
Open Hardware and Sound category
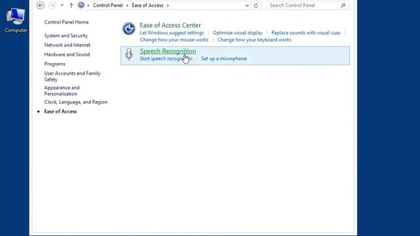(67, 54)
